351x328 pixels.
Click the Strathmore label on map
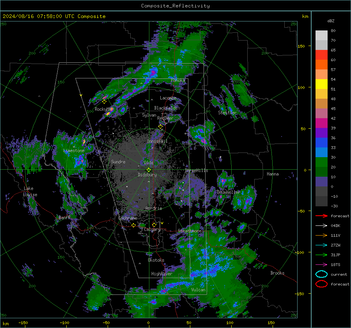tap(190, 230)
